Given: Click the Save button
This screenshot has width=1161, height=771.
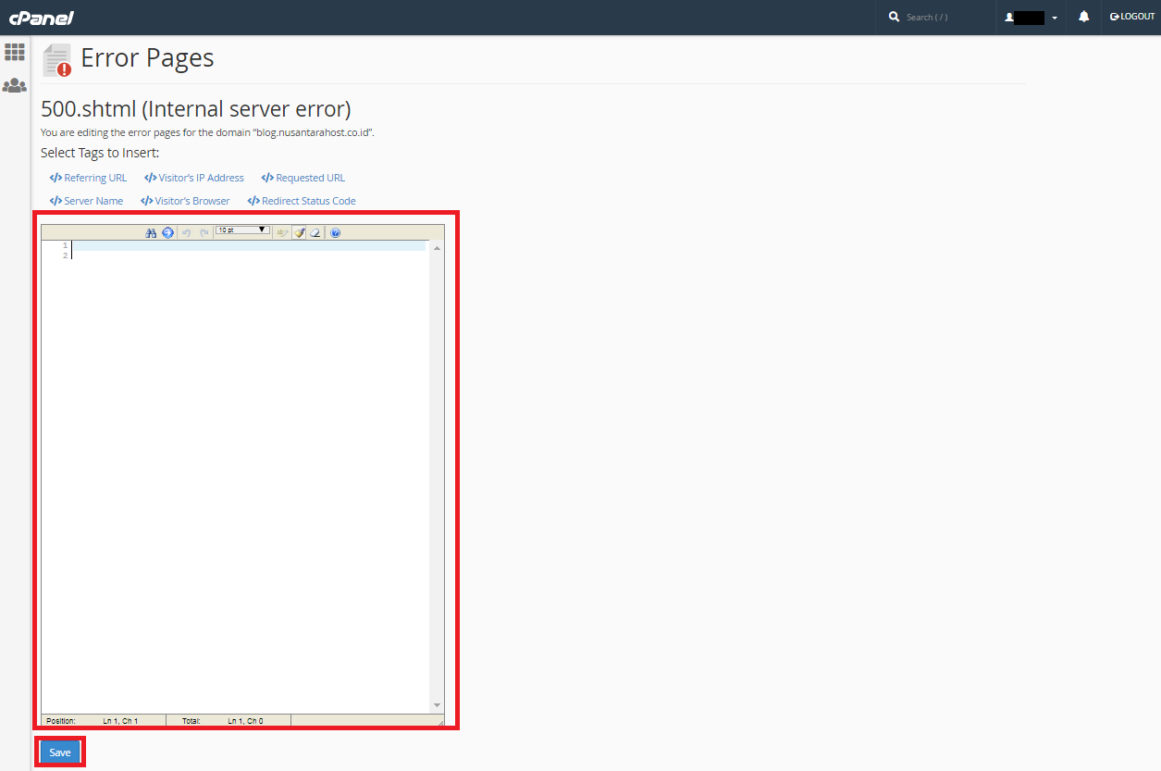Looking at the screenshot, I should 60,752.
